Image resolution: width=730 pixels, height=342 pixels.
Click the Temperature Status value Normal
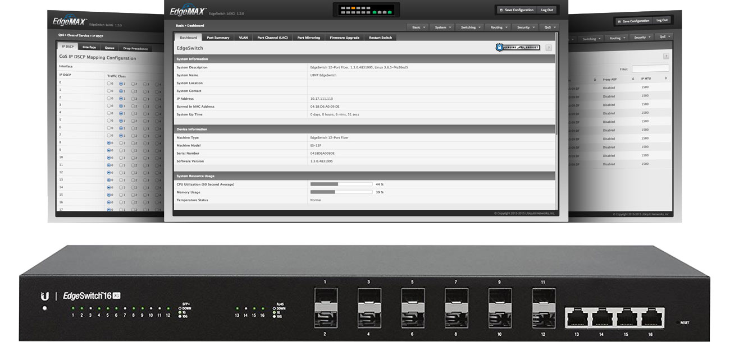(x=316, y=200)
